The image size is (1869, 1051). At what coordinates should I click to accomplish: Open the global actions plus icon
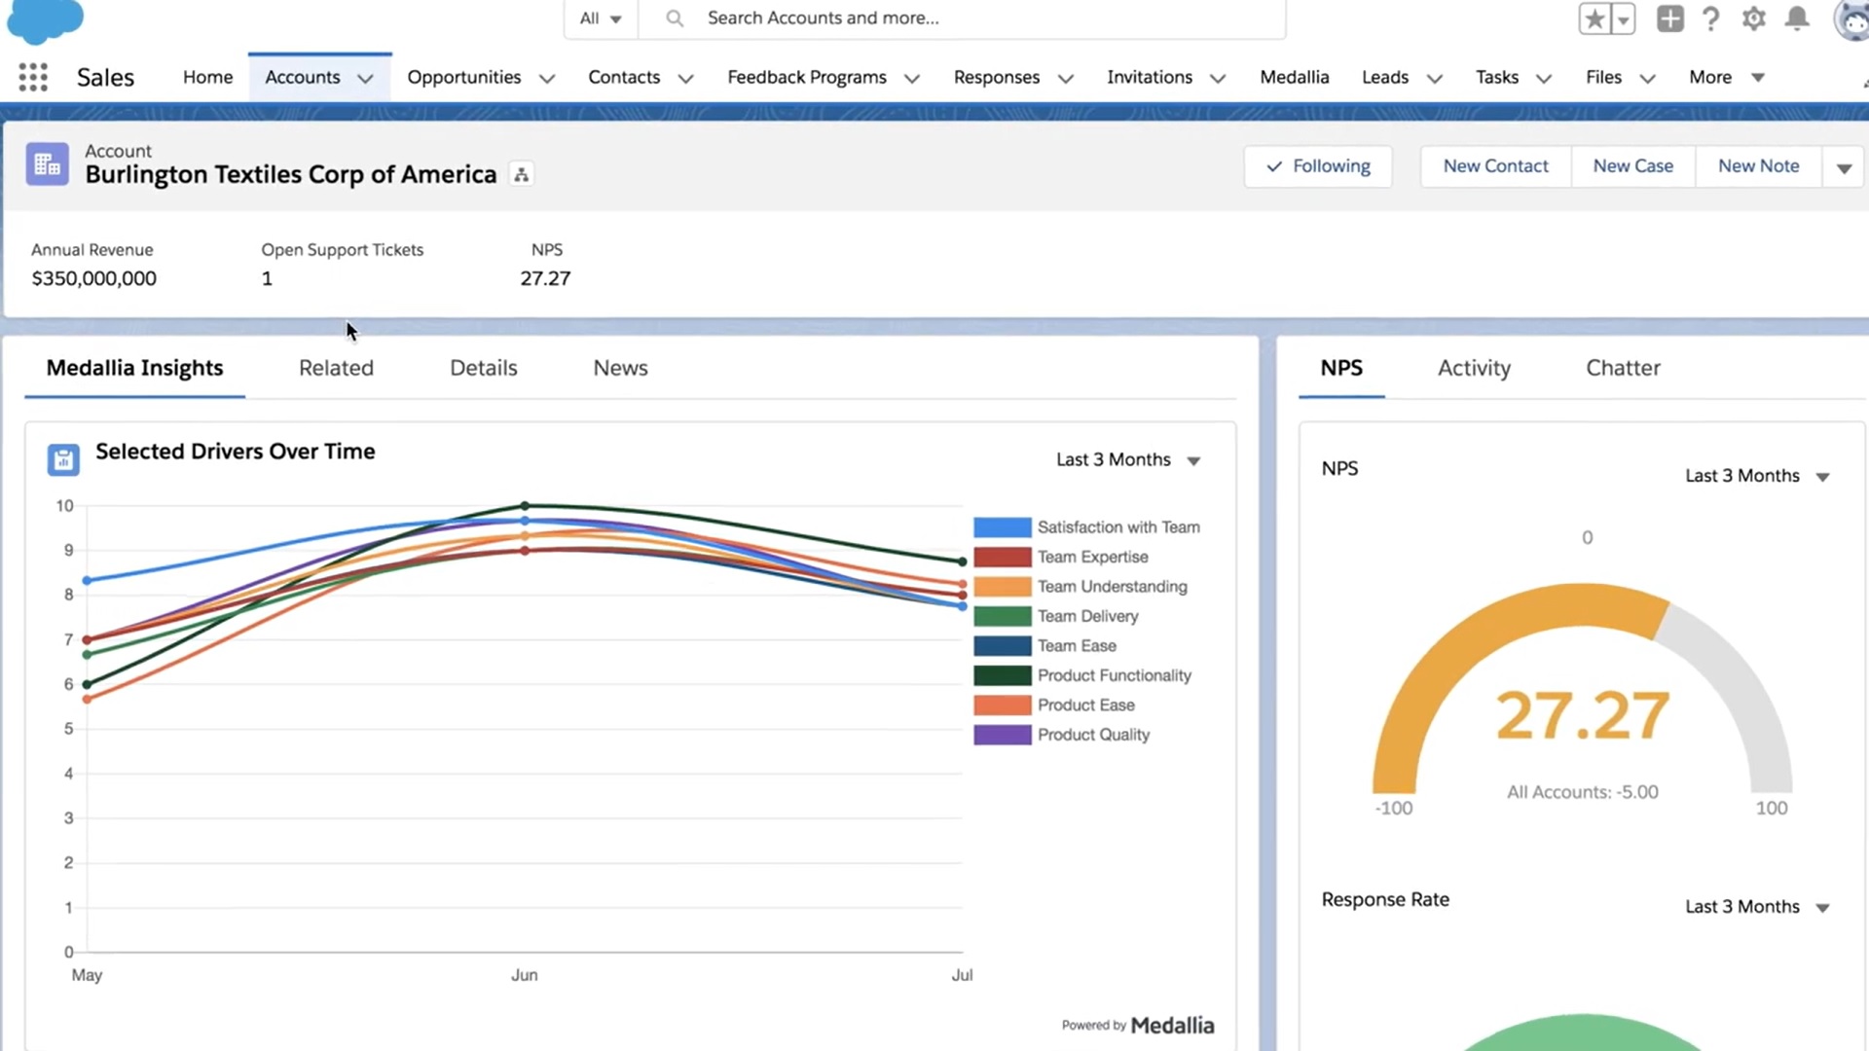point(1669,18)
